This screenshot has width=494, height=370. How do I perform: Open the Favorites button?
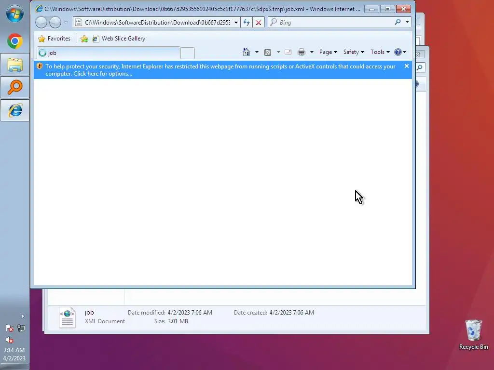point(54,39)
